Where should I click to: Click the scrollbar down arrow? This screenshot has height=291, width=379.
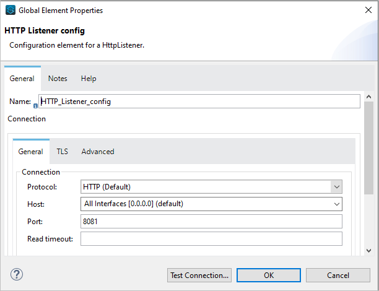(x=368, y=250)
